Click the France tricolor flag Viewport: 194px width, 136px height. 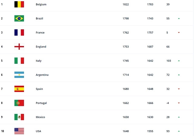(x=19, y=32)
